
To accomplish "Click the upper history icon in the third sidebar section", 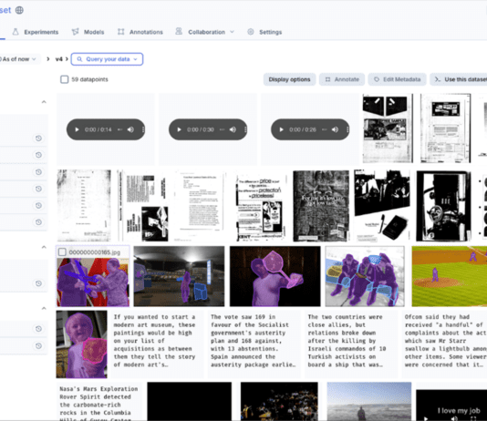I will (38, 329).
